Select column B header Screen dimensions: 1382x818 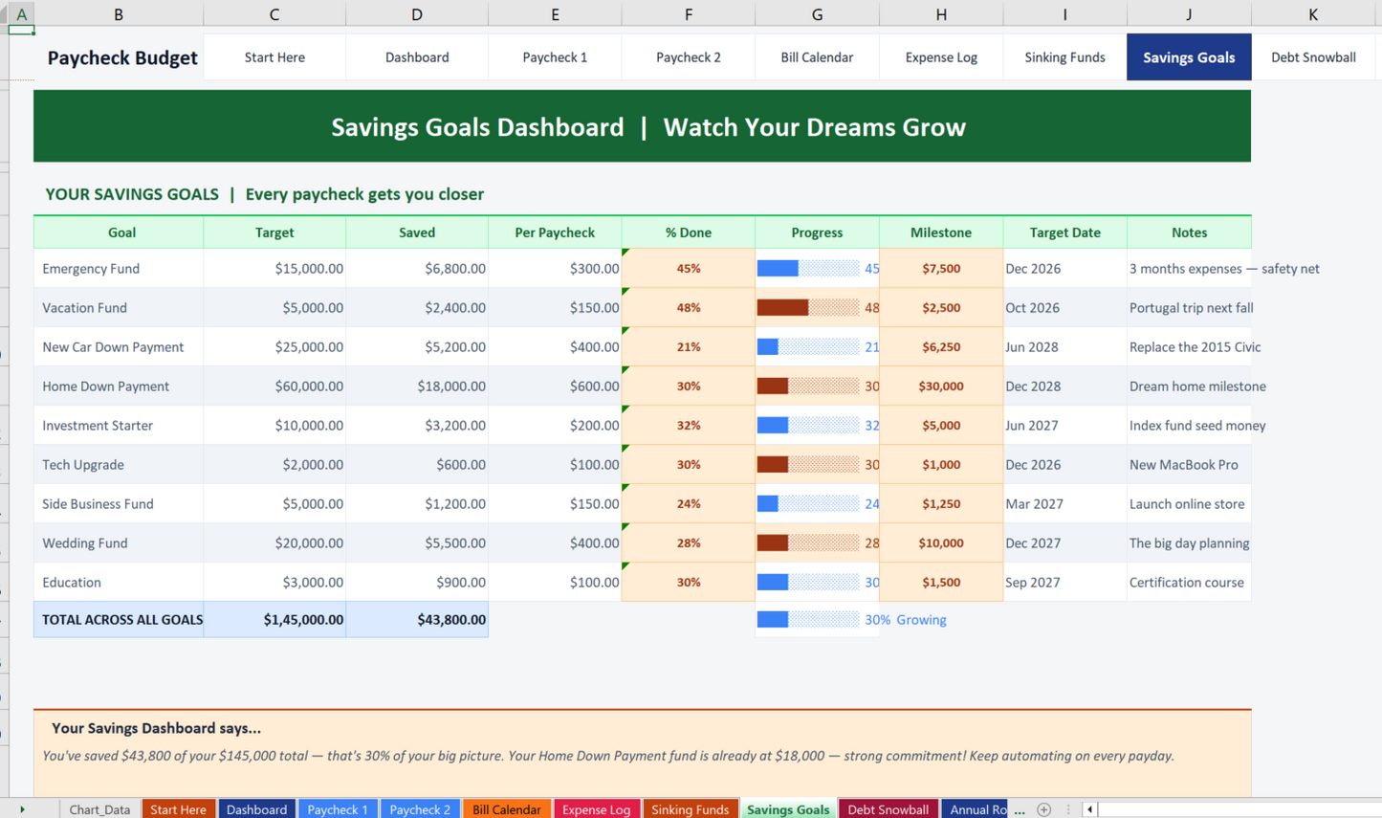pos(119,14)
